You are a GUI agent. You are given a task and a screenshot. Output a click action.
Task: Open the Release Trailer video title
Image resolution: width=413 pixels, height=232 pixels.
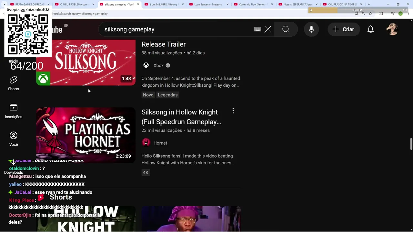164,44
